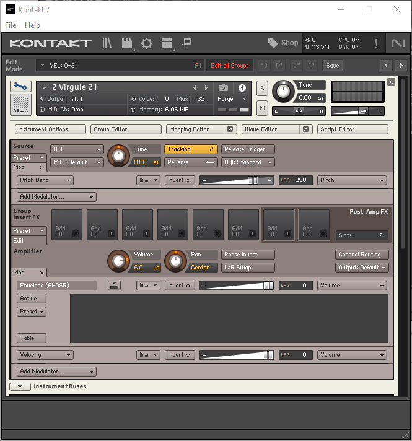Image resolution: width=412 pixels, height=441 pixels.
Task: Toggle the Tracking button
Action: tap(191, 149)
